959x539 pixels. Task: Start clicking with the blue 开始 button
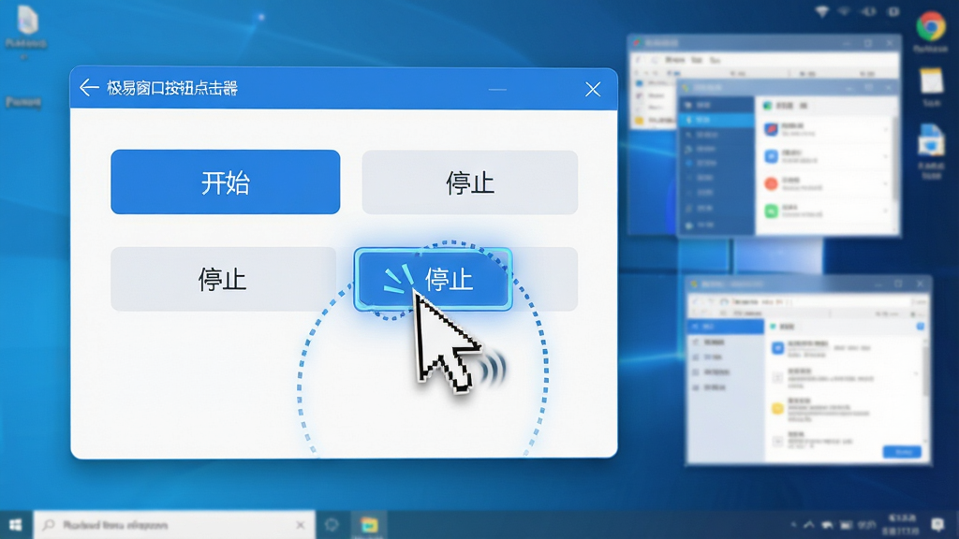pyautogui.click(x=225, y=182)
